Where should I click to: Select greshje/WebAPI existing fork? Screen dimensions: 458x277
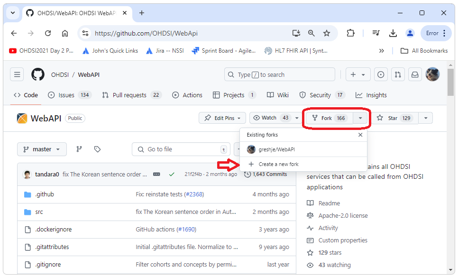303,149
